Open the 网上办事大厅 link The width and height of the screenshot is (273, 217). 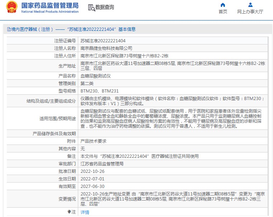250,12
